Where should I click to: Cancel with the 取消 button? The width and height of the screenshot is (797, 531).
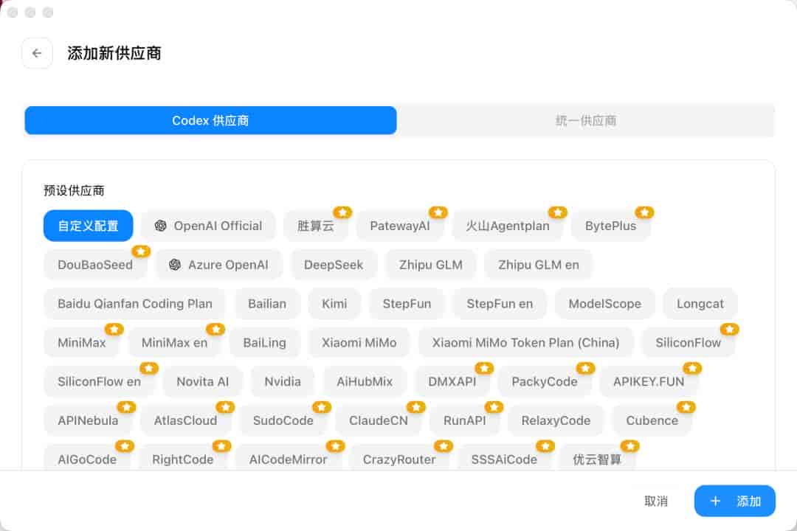(x=656, y=501)
